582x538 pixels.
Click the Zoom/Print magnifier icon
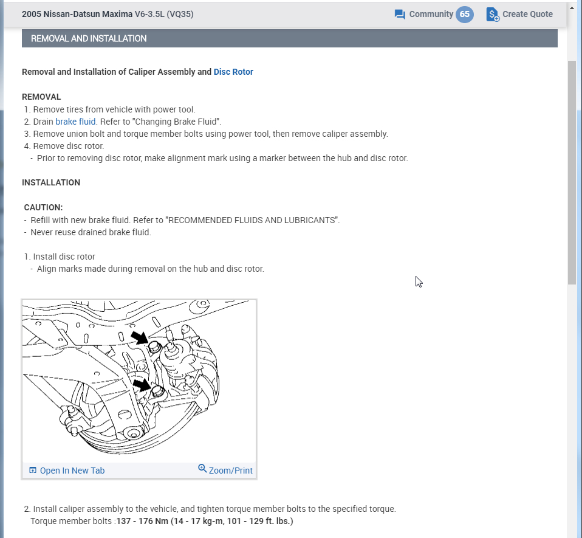(x=202, y=468)
